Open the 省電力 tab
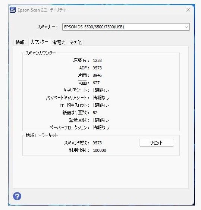The image size is (201, 210). click(59, 43)
